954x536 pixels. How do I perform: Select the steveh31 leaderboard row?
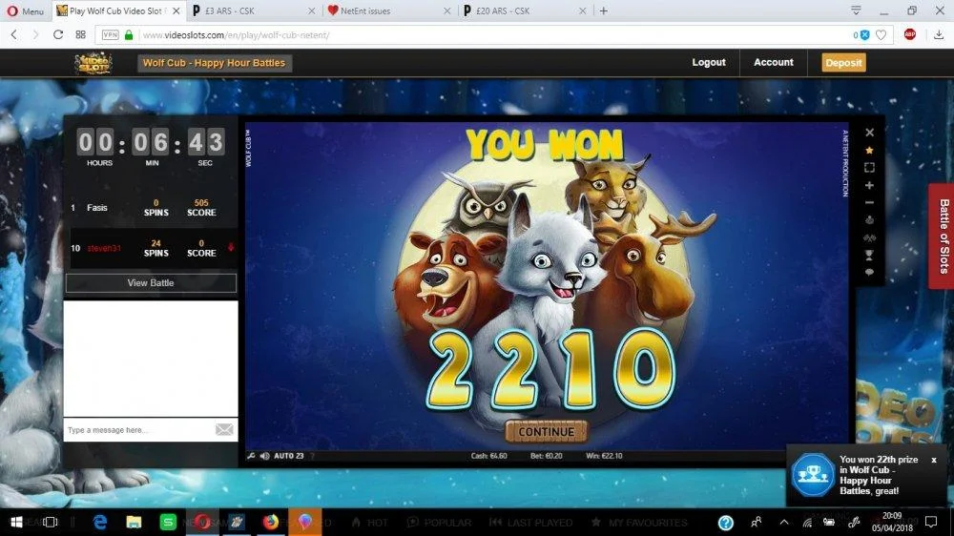151,248
